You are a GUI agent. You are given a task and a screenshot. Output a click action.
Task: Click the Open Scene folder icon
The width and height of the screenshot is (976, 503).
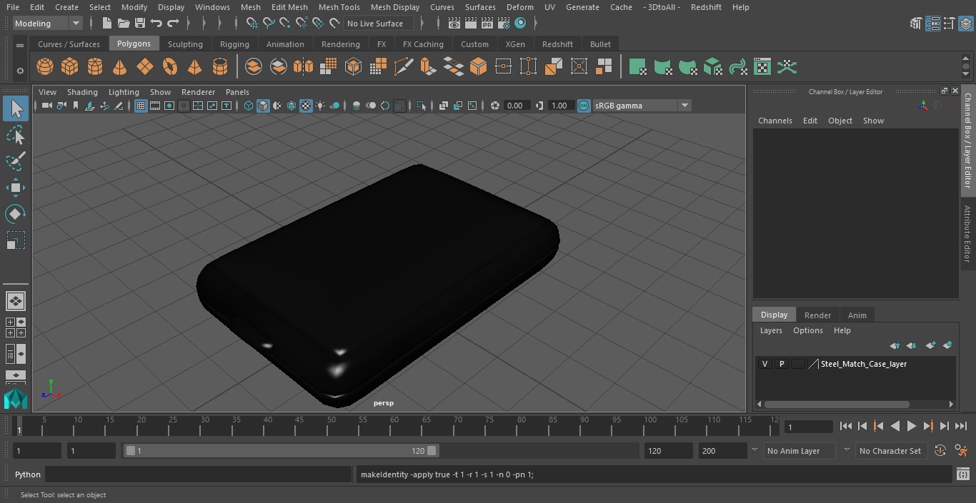[x=124, y=23]
